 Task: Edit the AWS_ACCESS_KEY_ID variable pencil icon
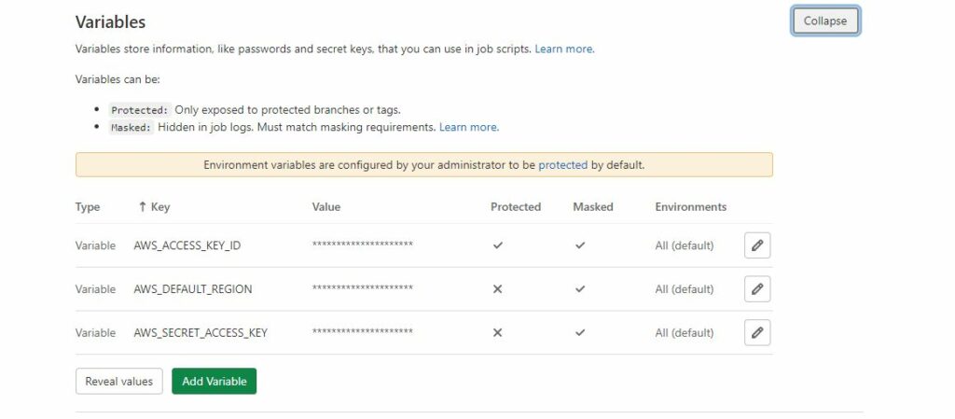coord(757,245)
